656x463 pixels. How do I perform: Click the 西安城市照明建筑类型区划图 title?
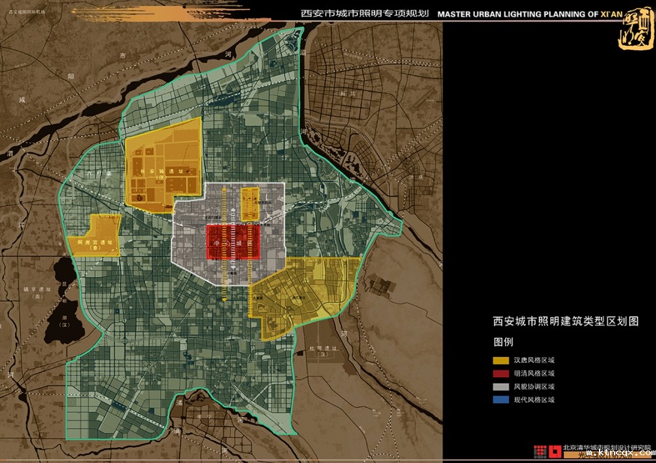(x=565, y=322)
